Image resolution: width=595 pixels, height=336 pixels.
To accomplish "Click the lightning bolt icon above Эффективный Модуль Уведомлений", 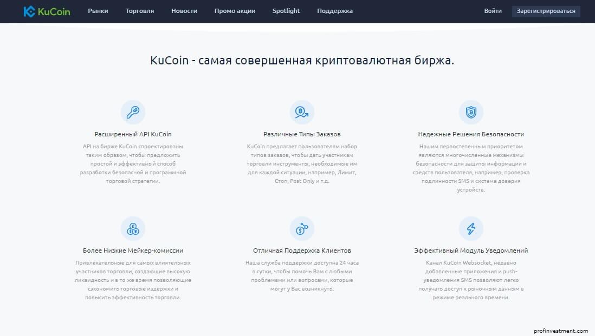I will tap(471, 228).
